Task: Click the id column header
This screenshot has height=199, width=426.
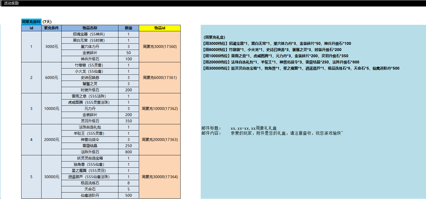Action: pyautogui.click(x=31, y=28)
